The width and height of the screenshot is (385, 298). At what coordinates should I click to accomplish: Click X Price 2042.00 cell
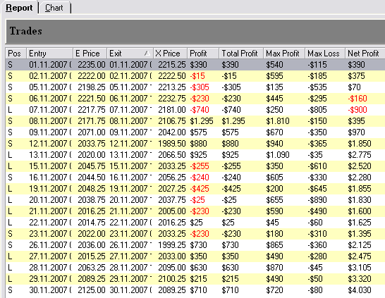click(x=171, y=132)
